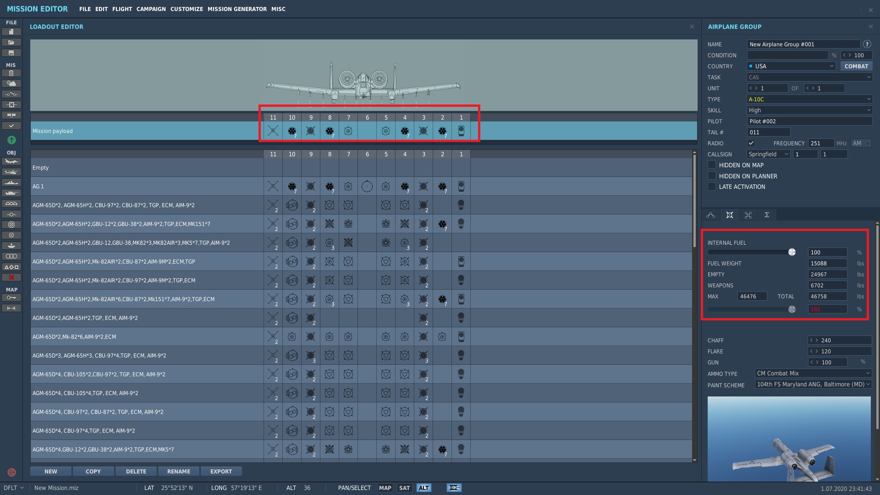Viewport: 880px width, 495px height.
Task: Click the RENAME loadout button
Action: pyautogui.click(x=179, y=471)
